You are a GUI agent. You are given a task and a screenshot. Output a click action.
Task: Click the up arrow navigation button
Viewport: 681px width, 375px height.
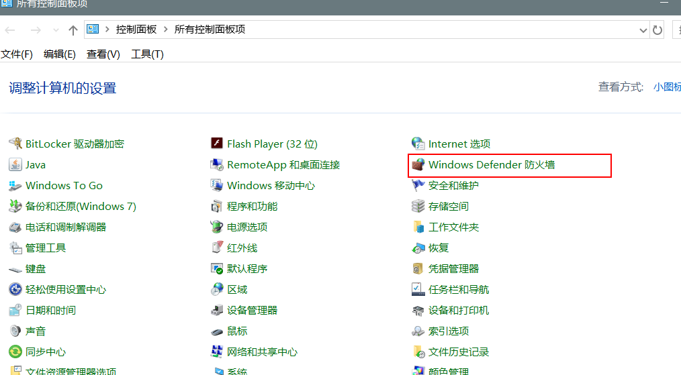tap(73, 30)
